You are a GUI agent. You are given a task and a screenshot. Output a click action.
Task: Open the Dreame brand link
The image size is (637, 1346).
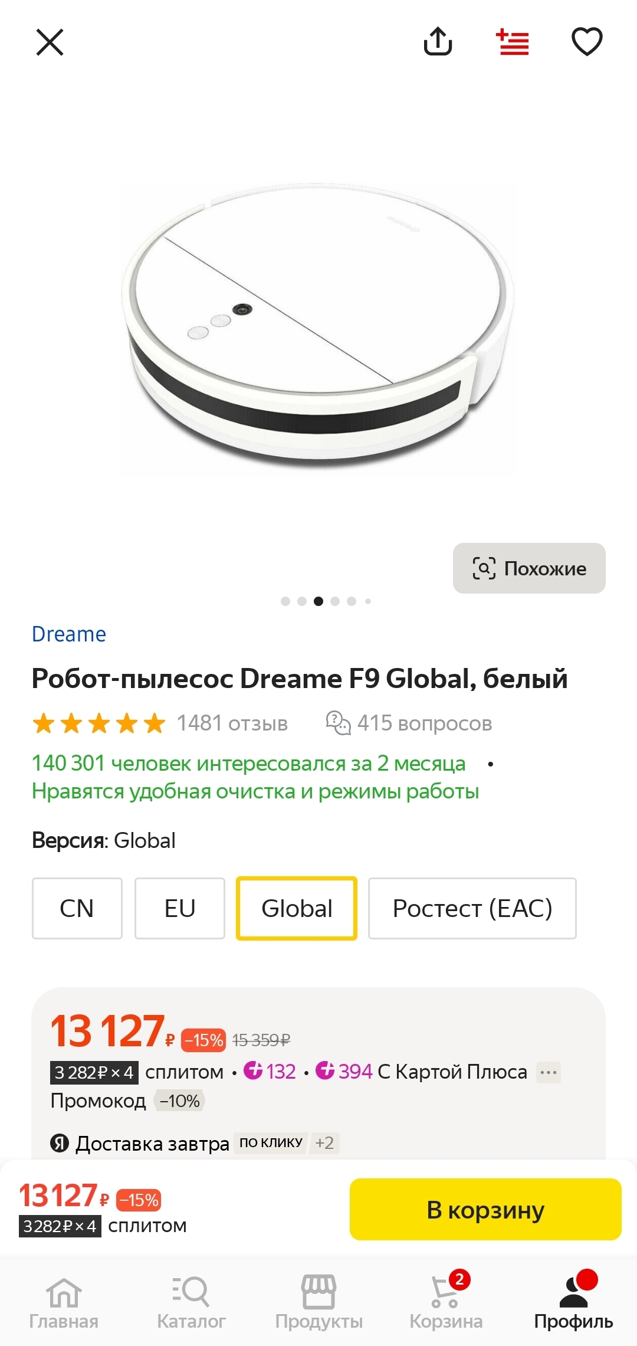[x=69, y=634]
